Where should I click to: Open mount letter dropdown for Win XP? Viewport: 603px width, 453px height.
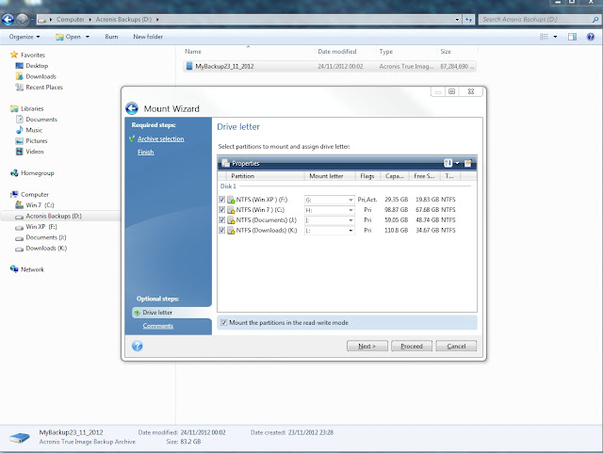pyautogui.click(x=350, y=200)
